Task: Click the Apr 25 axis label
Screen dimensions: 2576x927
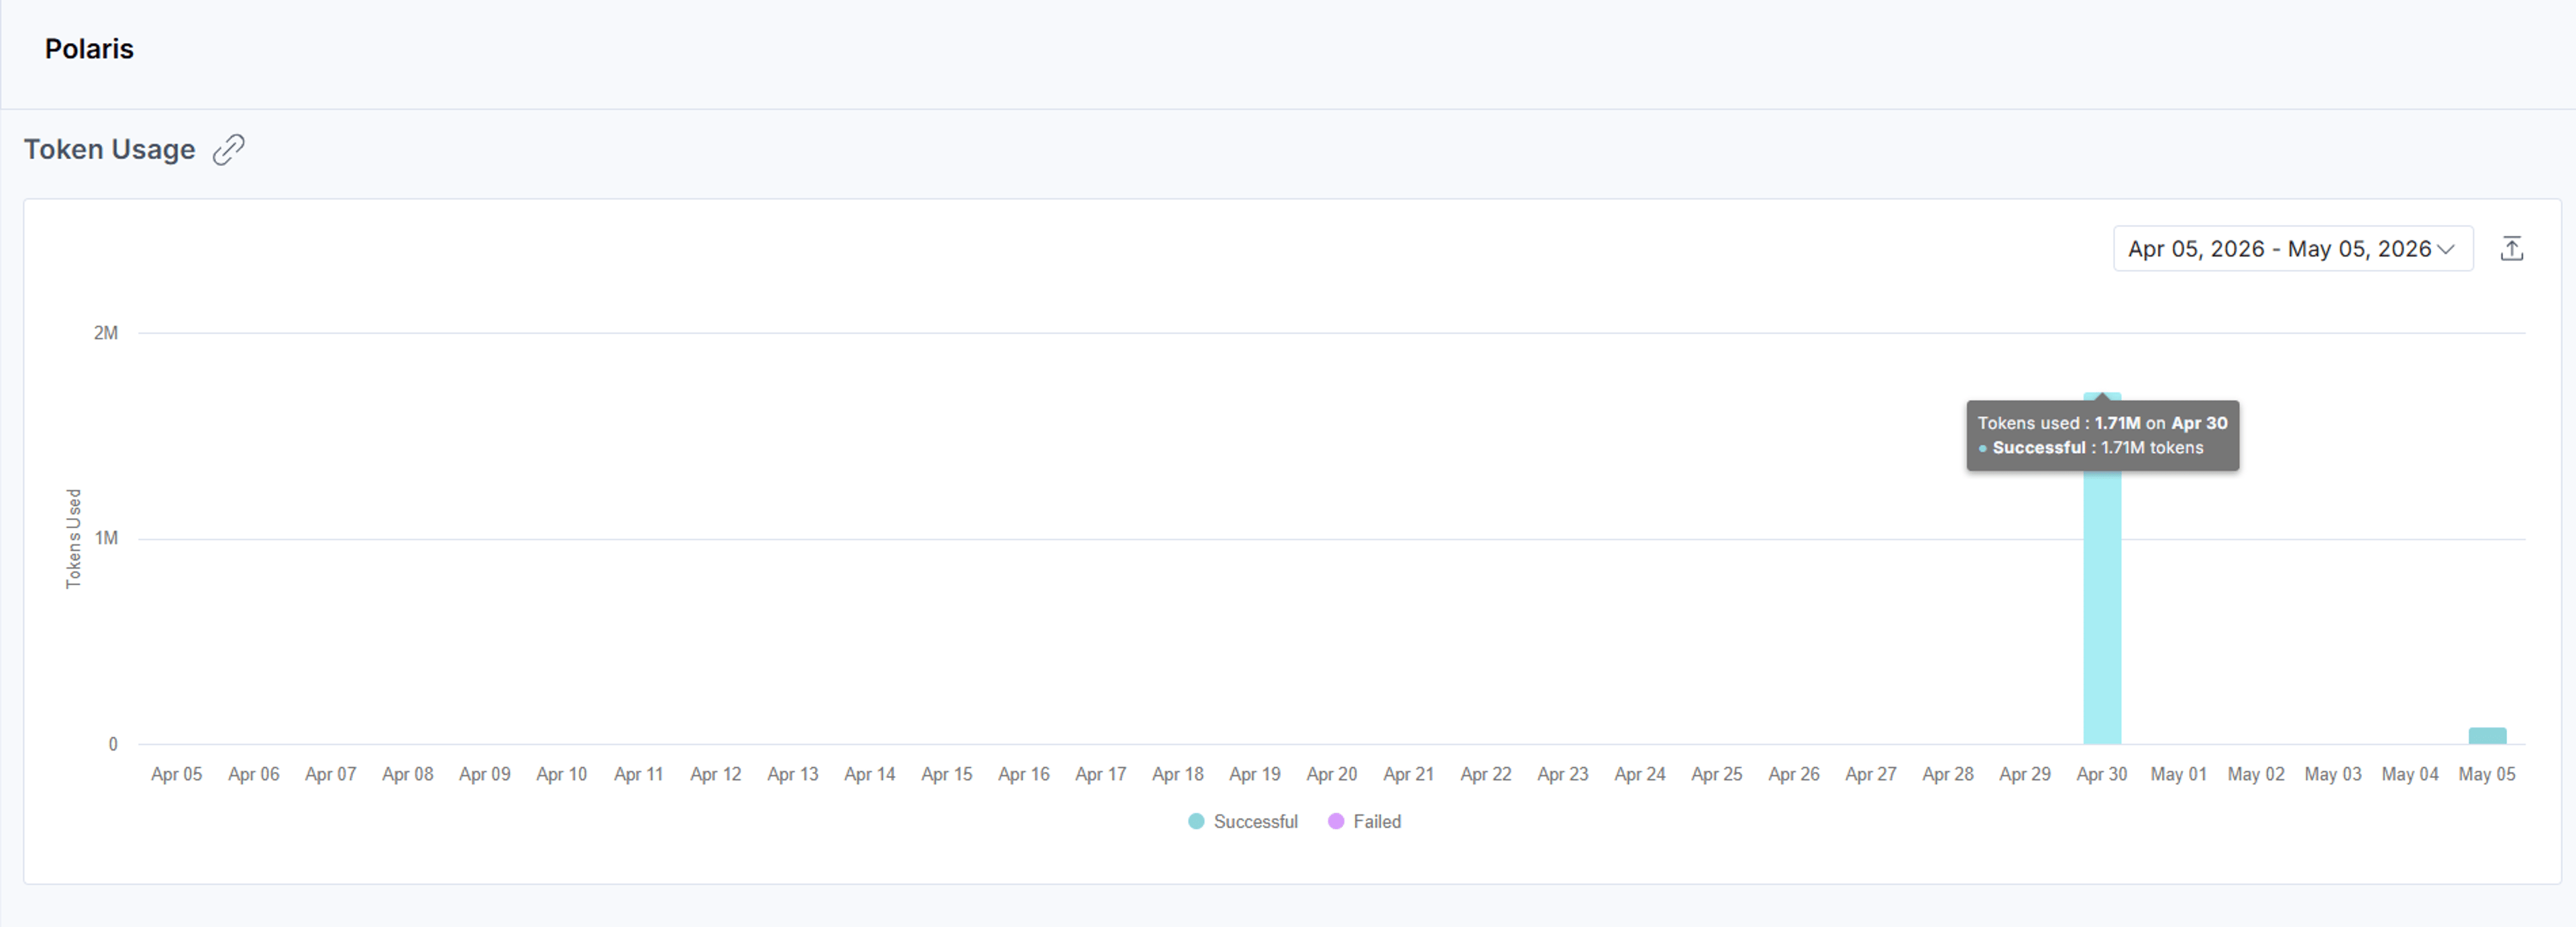Action: [x=1716, y=774]
